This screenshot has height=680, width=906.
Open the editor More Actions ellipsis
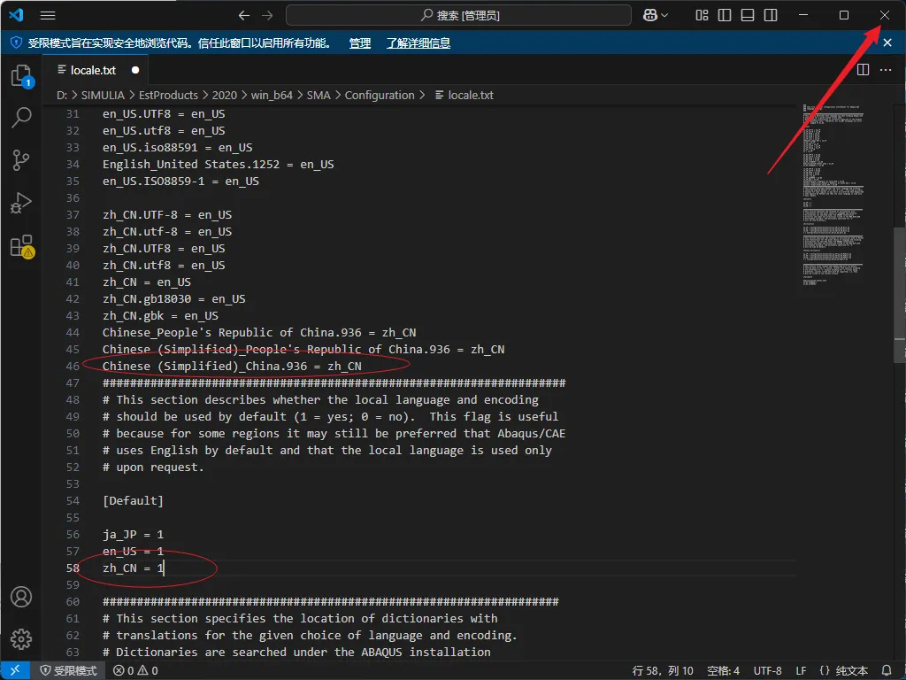[886, 70]
